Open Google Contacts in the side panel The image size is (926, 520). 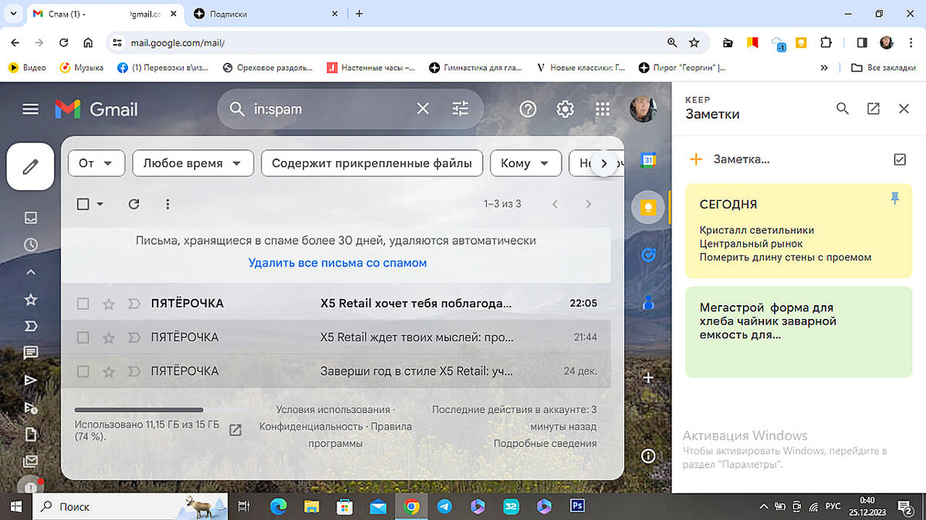click(648, 303)
